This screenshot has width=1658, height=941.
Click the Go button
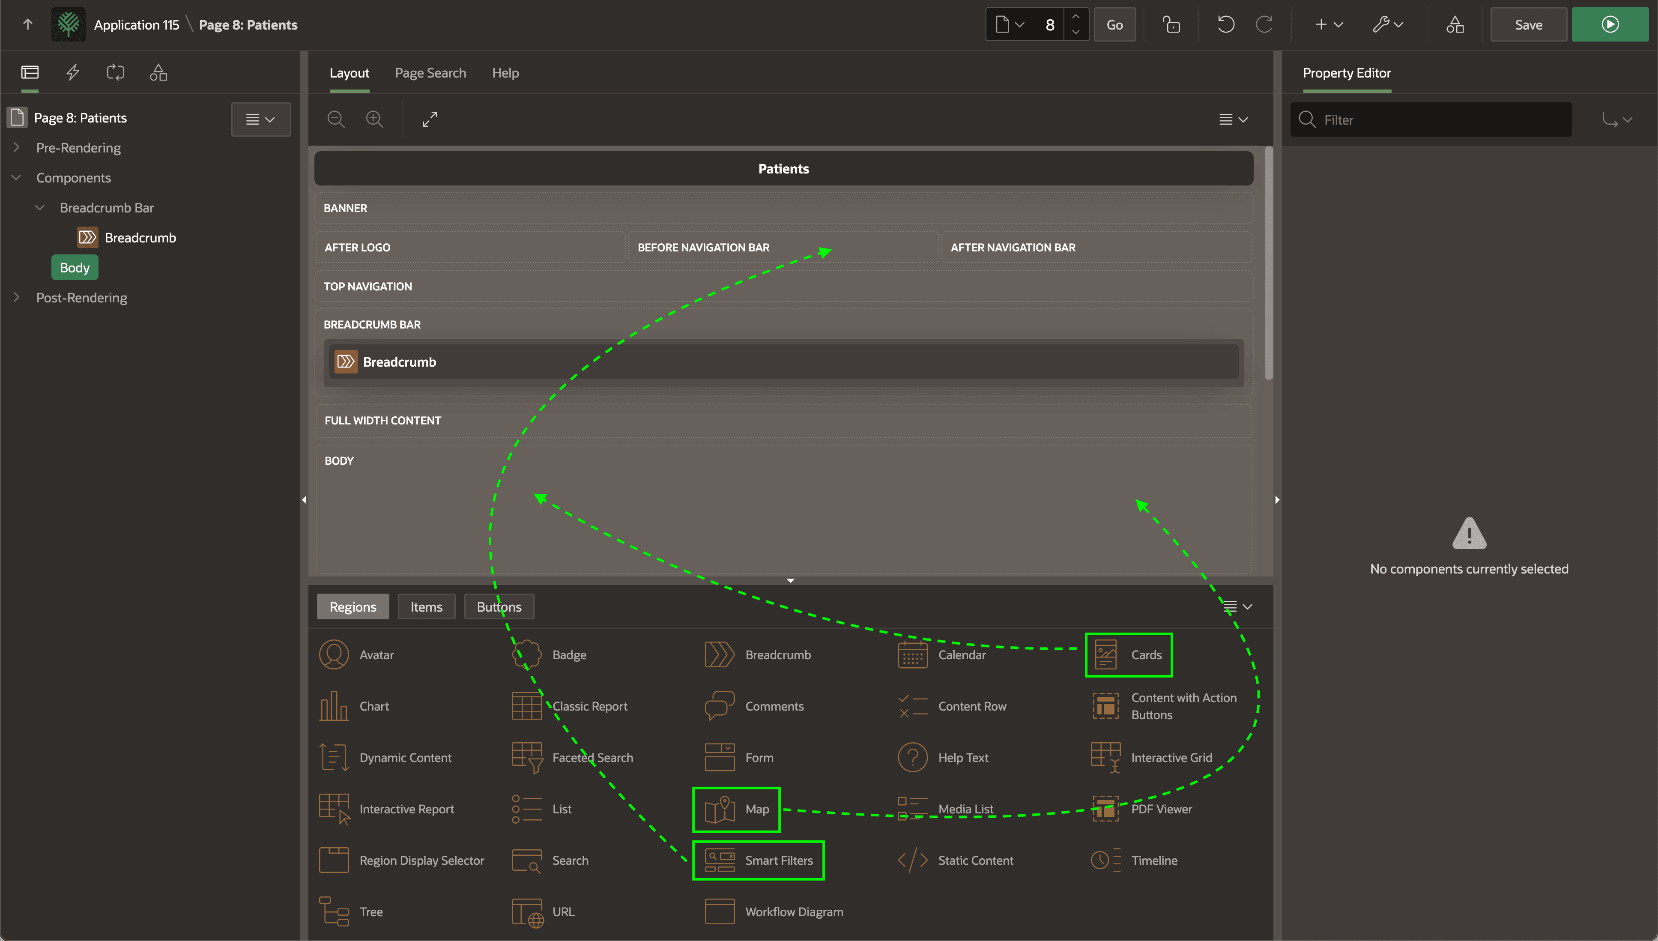pyautogui.click(x=1114, y=24)
